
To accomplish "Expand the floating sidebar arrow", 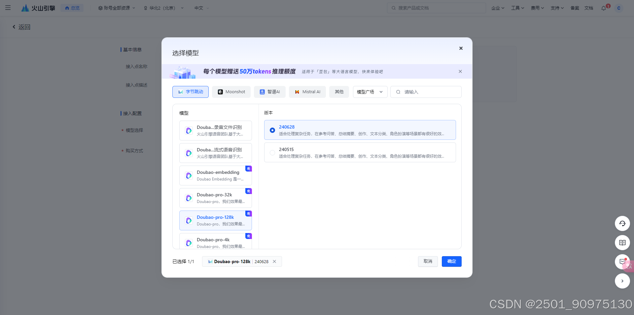I will pyautogui.click(x=622, y=281).
